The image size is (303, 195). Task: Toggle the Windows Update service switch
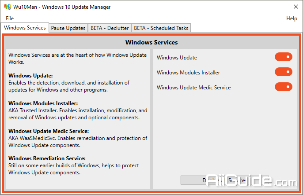pos(284,57)
